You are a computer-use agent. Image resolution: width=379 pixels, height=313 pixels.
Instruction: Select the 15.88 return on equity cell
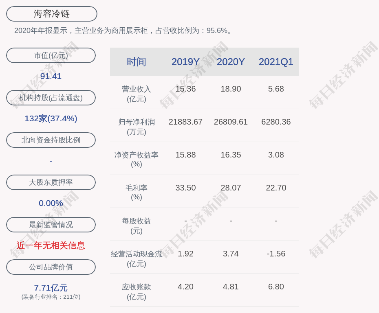pos(186,155)
